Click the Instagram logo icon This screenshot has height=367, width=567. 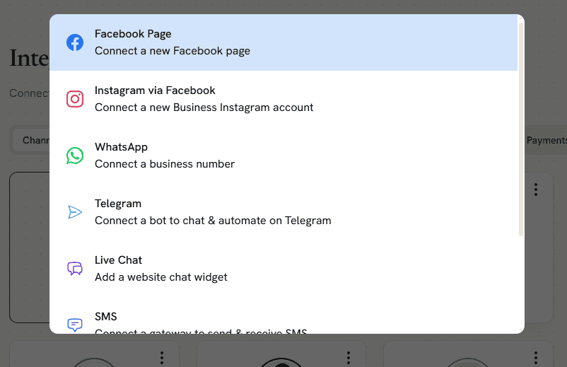75,99
